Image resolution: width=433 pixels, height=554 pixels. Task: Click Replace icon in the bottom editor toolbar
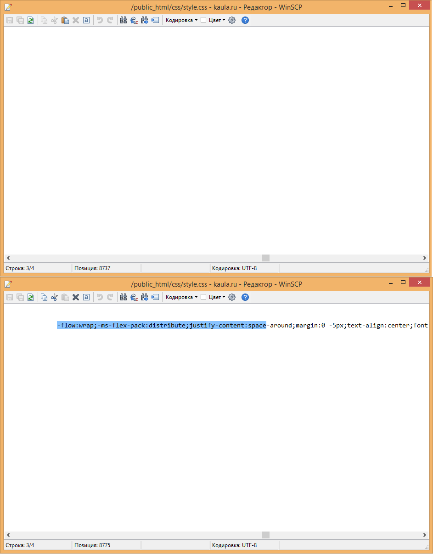[134, 297]
